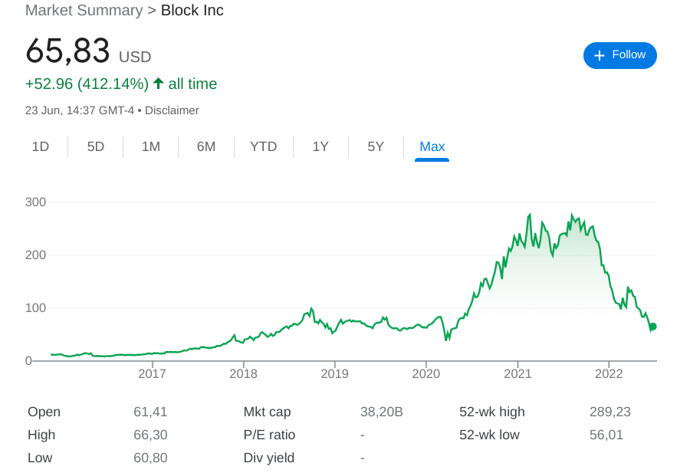Open the 5Y chart range
The height and width of the screenshot is (473, 690).
click(376, 146)
